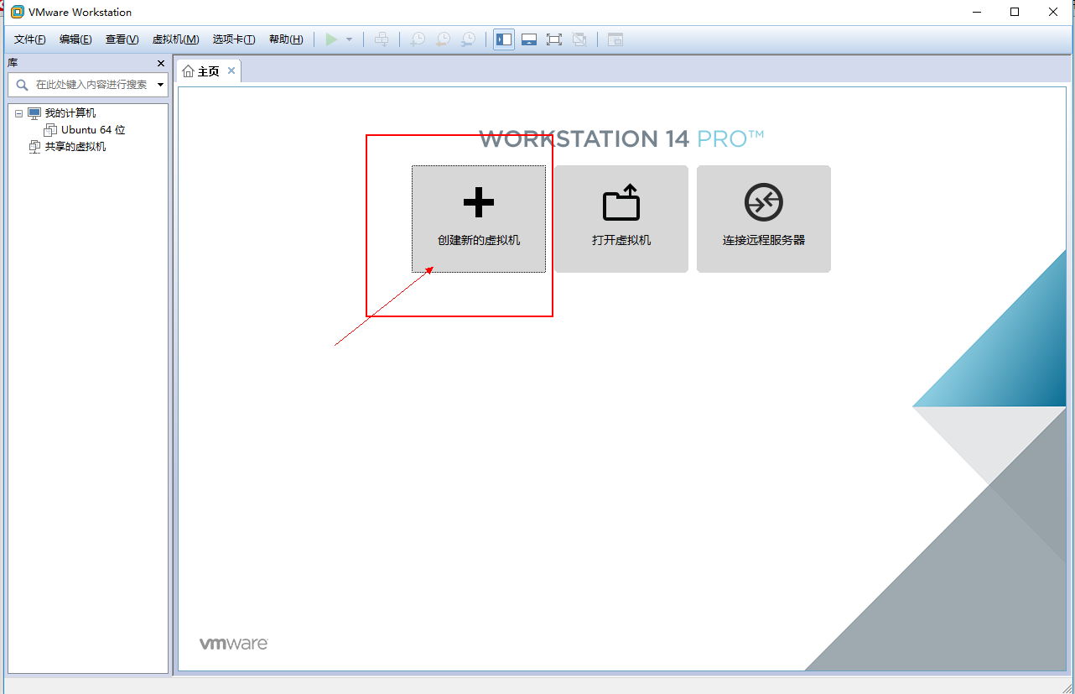Toggle the library sidebar view icon
The width and height of the screenshot is (1075, 694).
coord(504,39)
